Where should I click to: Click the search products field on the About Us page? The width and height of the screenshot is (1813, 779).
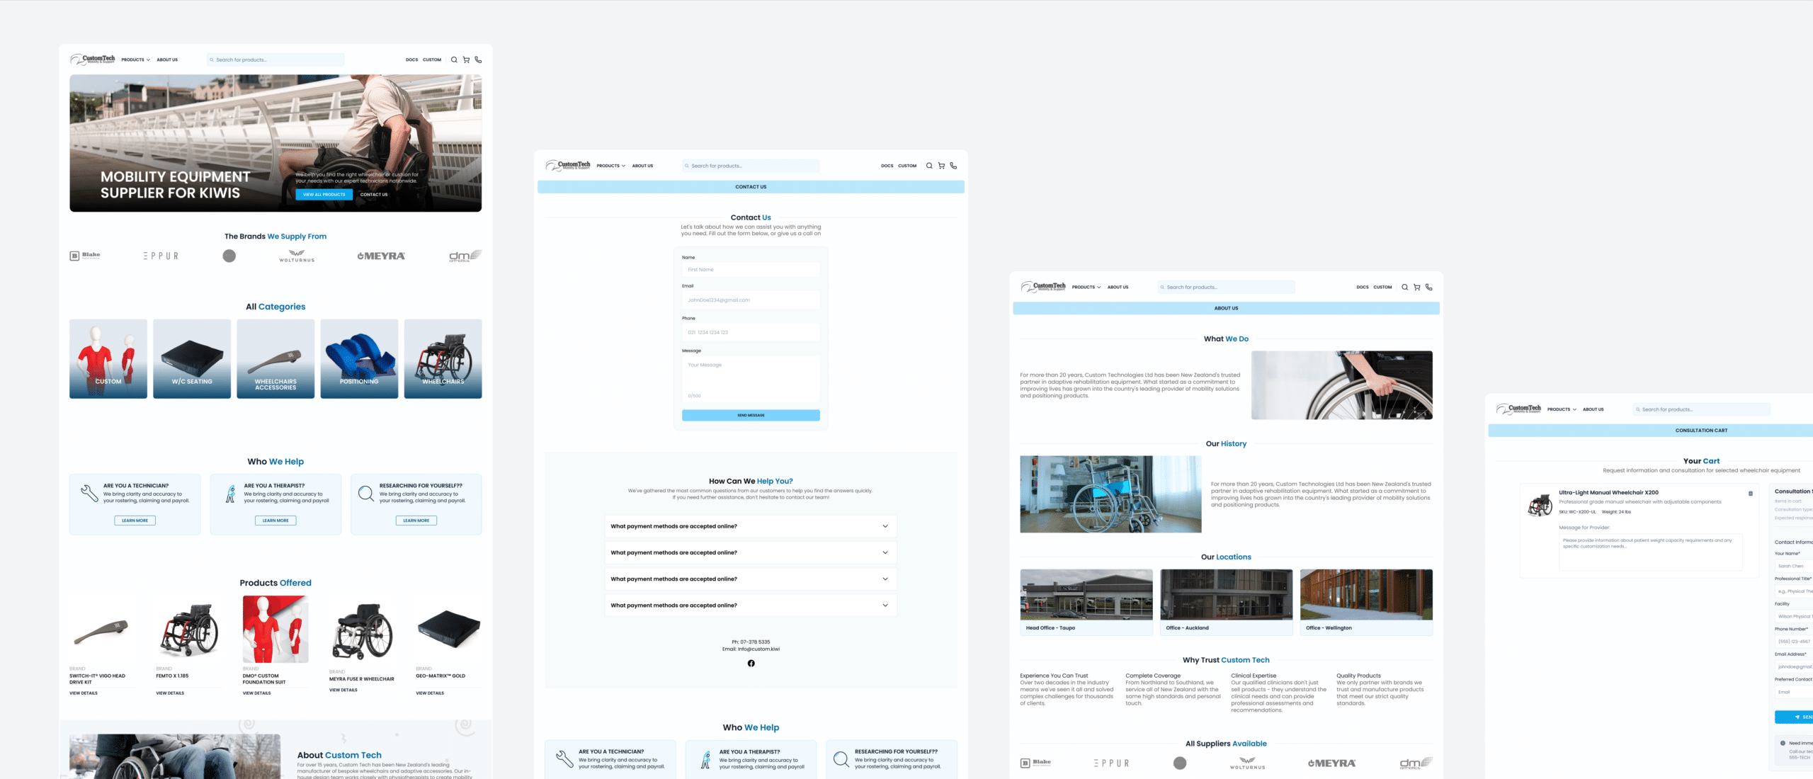tap(1227, 287)
